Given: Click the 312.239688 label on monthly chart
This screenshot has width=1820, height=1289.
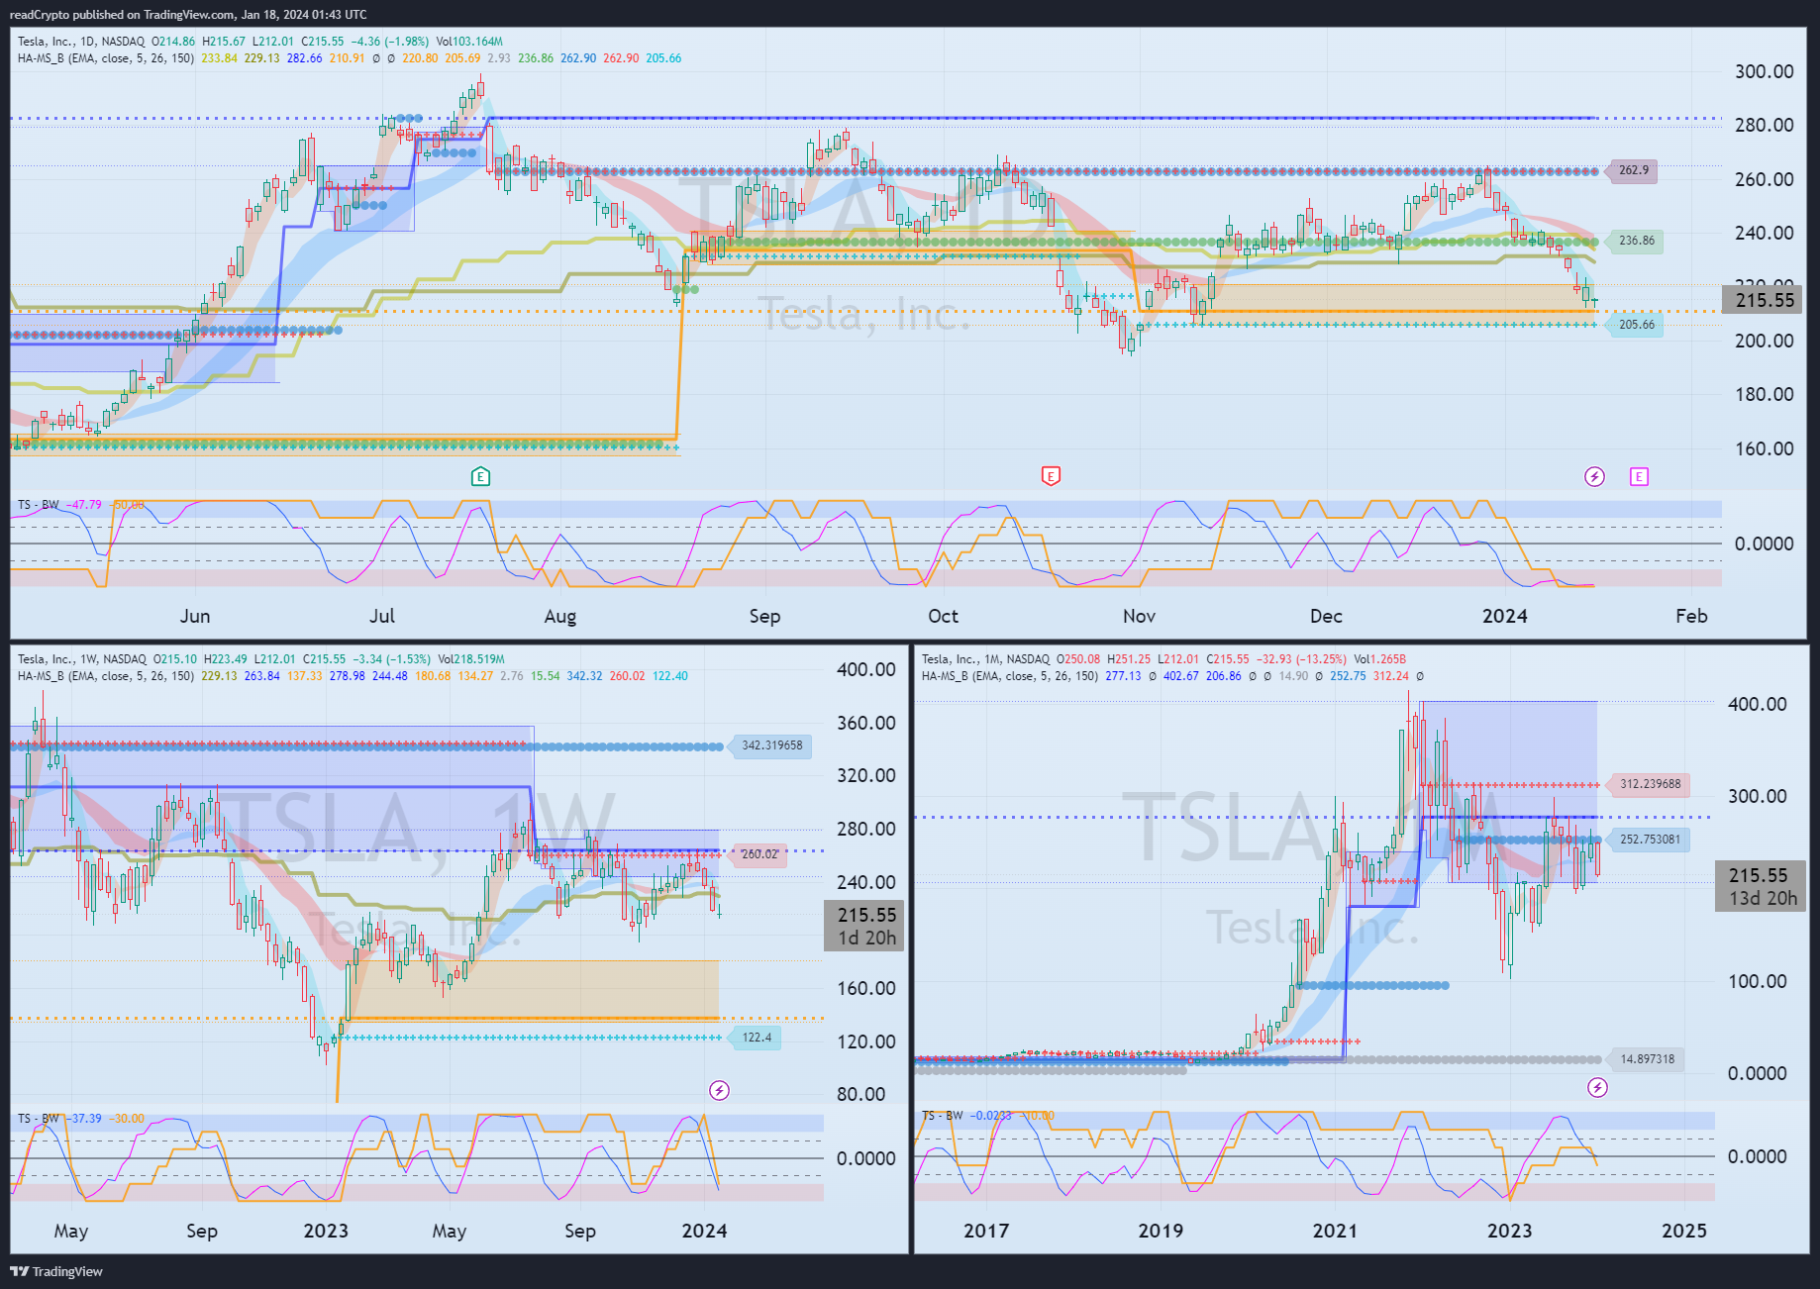Looking at the screenshot, I should pyautogui.click(x=1650, y=784).
